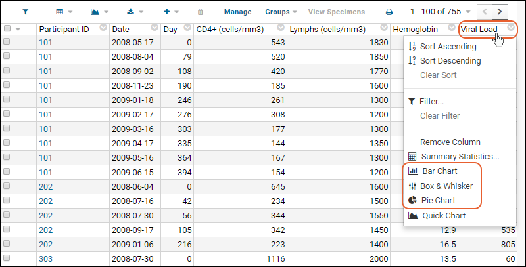Viewport: 526px width, 267px height.
Task: Choose Sort Ascending from menu
Action: (x=448, y=47)
